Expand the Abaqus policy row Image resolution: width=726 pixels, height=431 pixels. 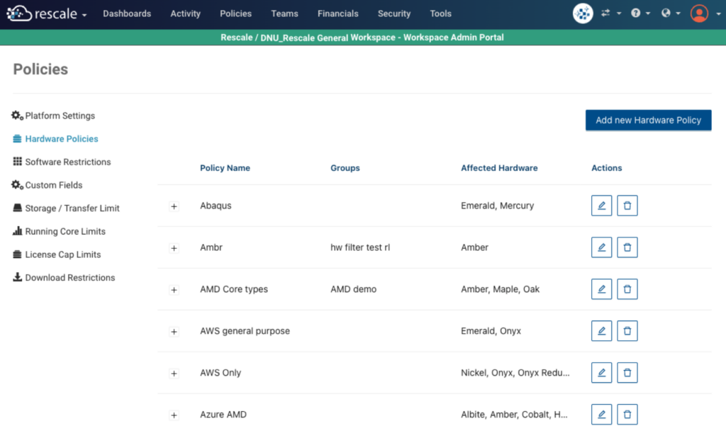click(x=174, y=206)
